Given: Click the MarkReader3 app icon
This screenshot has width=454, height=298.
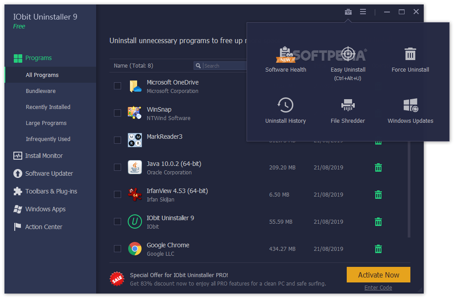Looking at the screenshot, I should pyautogui.click(x=135, y=140).
